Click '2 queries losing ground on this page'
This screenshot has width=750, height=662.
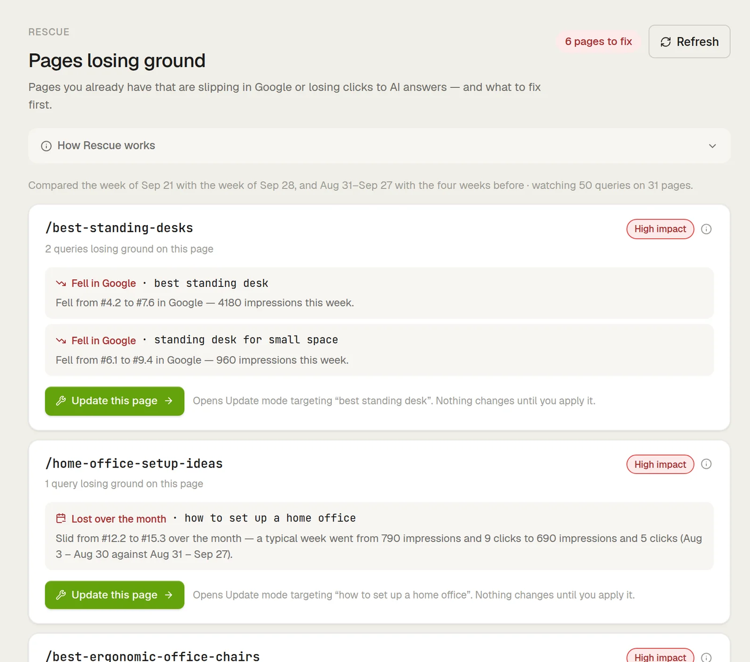(129, 249)
